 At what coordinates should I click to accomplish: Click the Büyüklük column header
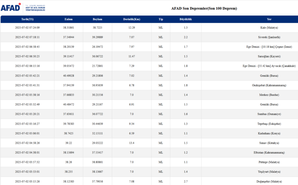coord(186,19)
